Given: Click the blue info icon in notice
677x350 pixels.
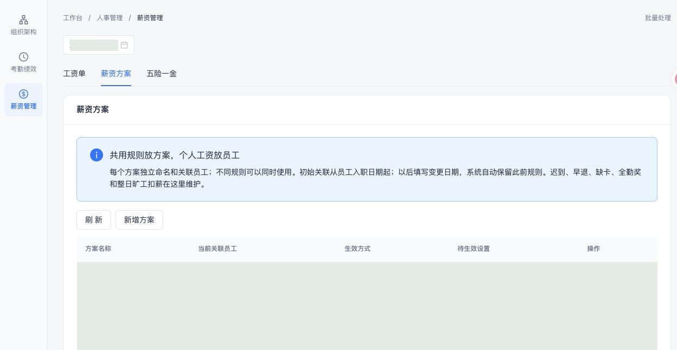Looking at the screenshot, I should 97,155.
